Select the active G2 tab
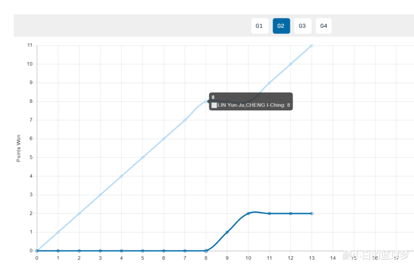Image resolution: width=414 pixels, height=266 pixels. pyautogui.click(x=281, y=26)
